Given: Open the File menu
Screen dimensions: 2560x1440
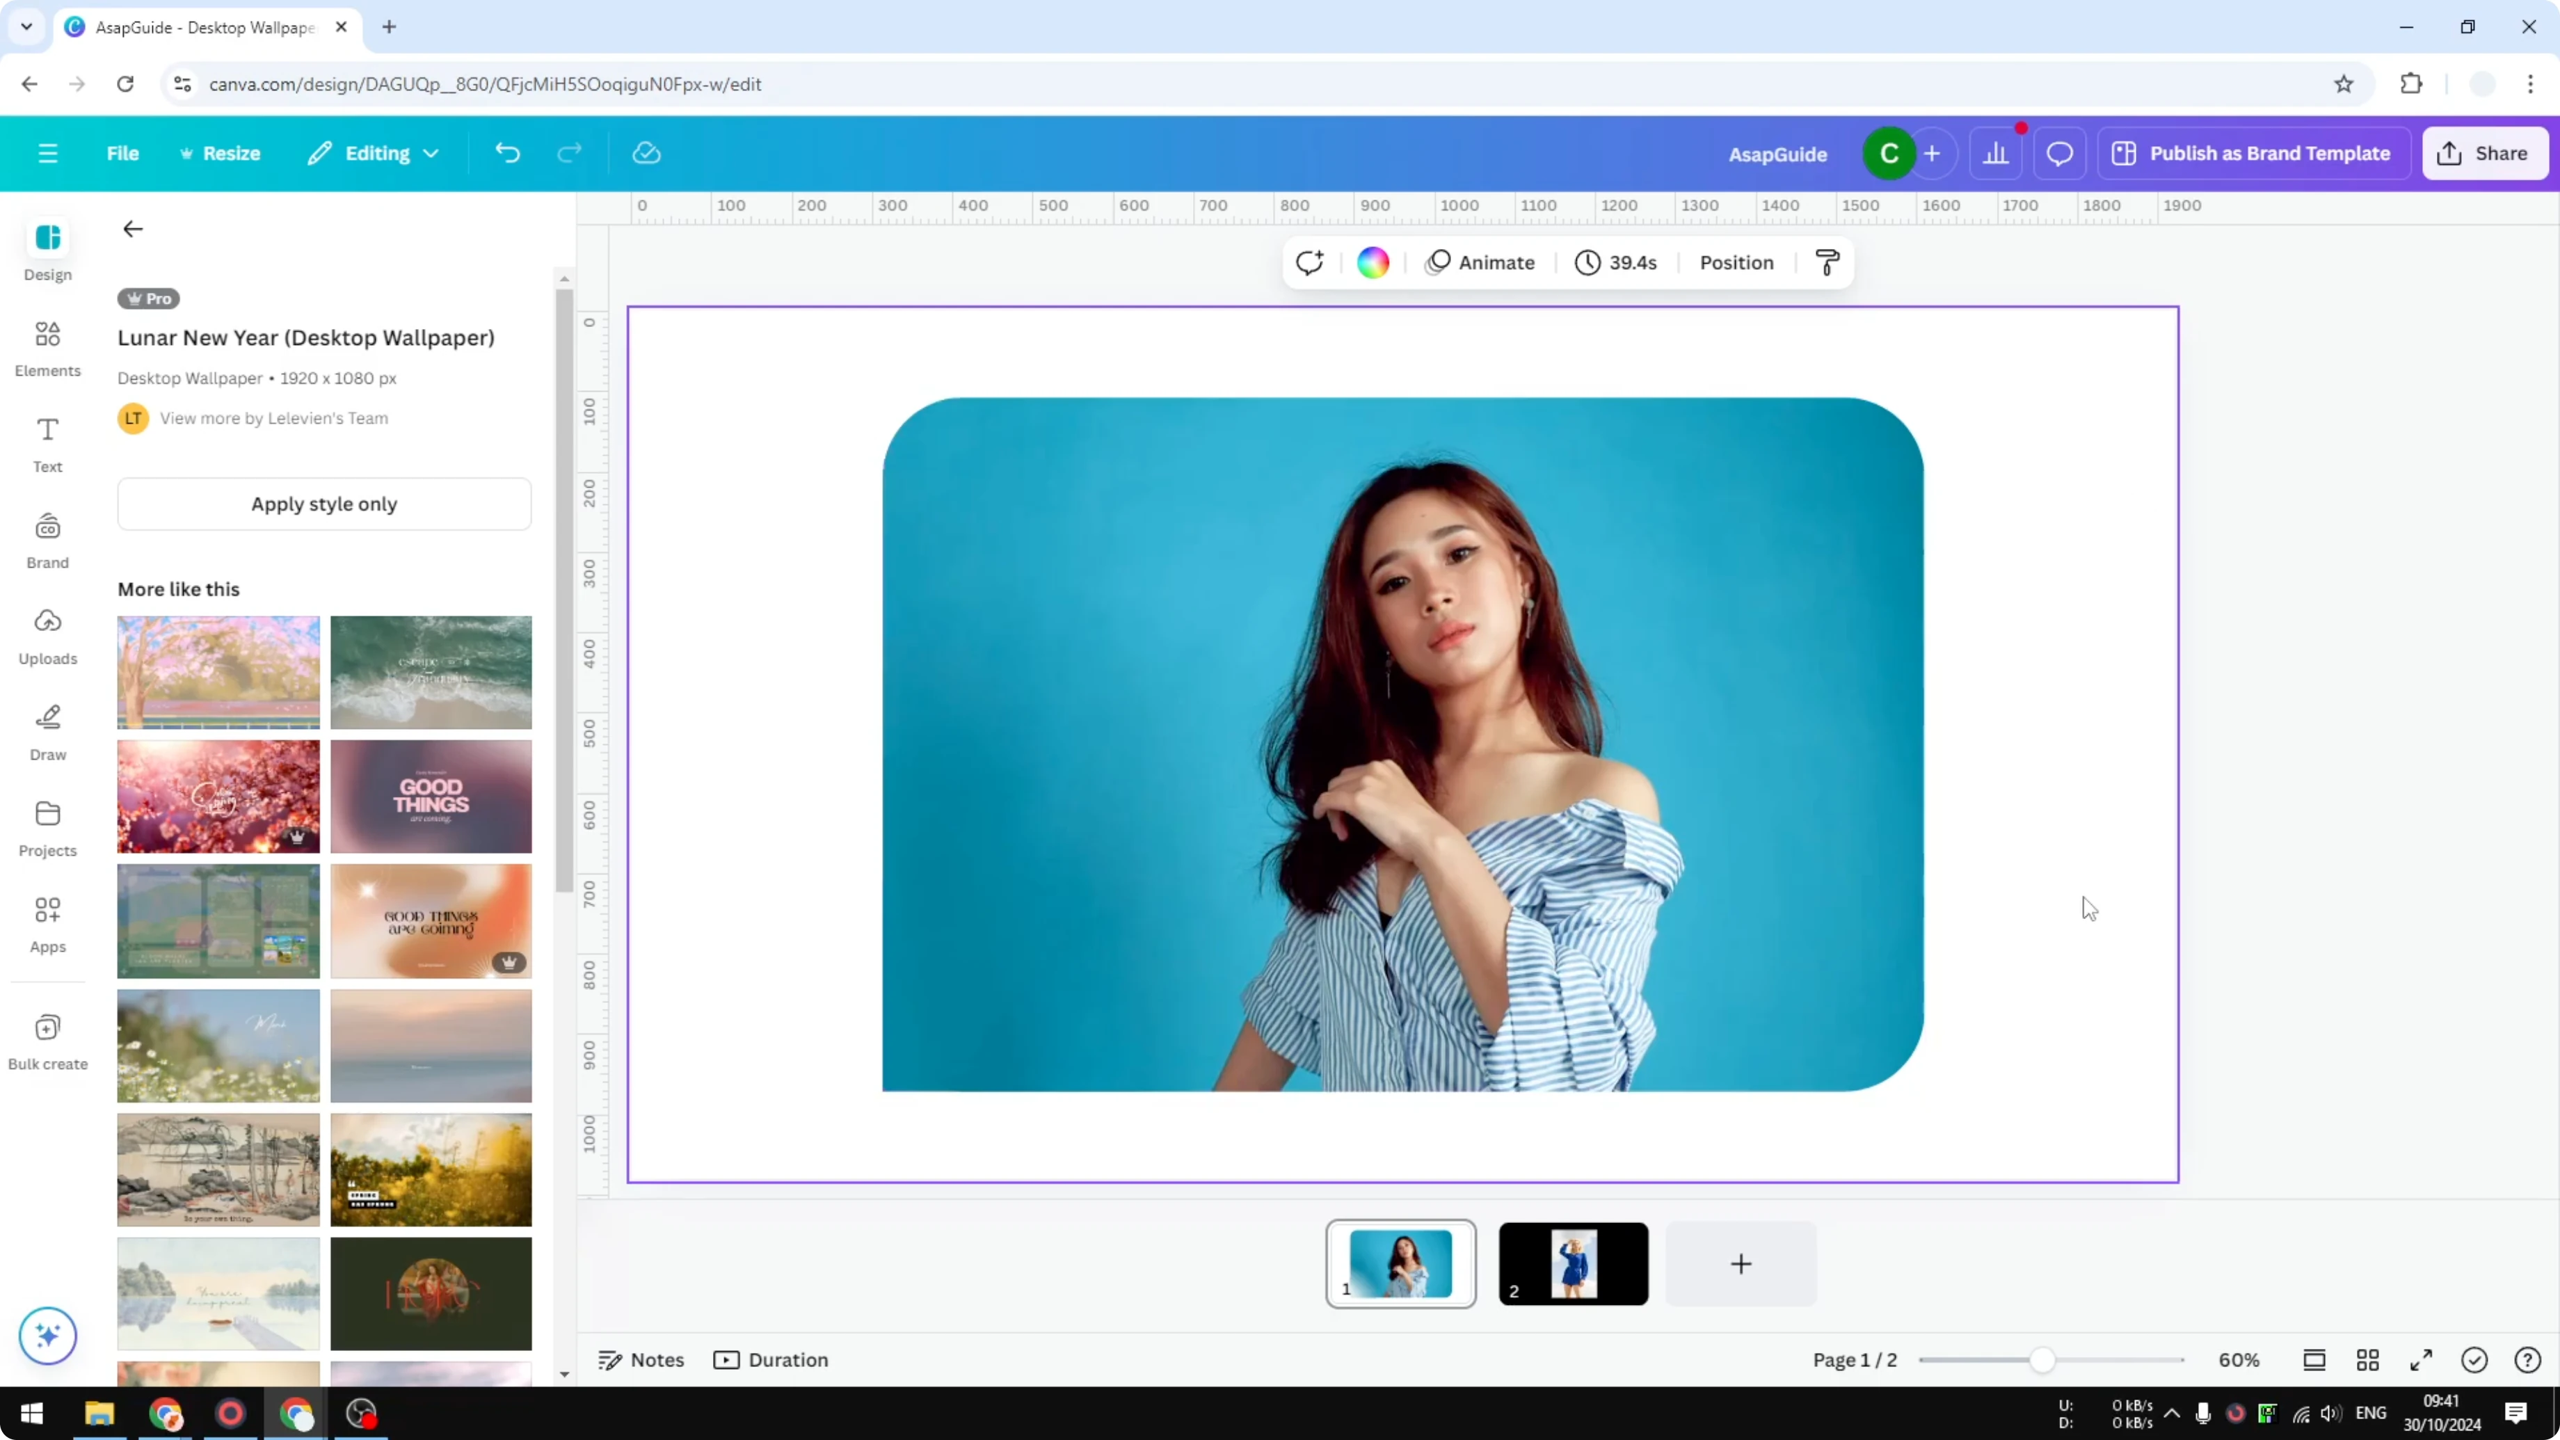Looking at the screenshot, I should [x=122, y=152].
